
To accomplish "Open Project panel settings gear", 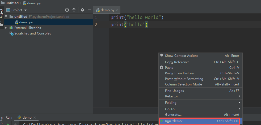I will [83, 10].
